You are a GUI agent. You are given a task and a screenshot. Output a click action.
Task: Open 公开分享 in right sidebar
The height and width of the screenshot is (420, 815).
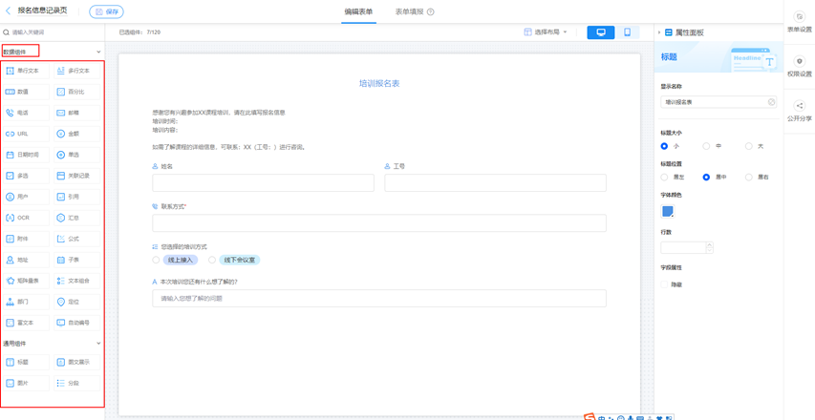click(800, 111)
